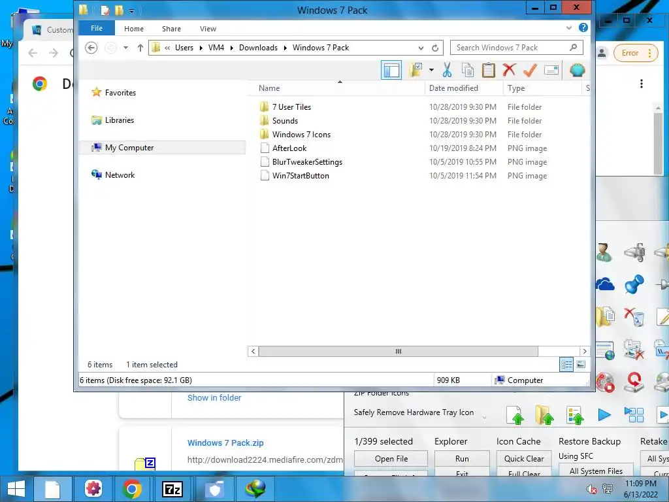
Task: Select the Windows 7 Icons folder
Action: 301,135
